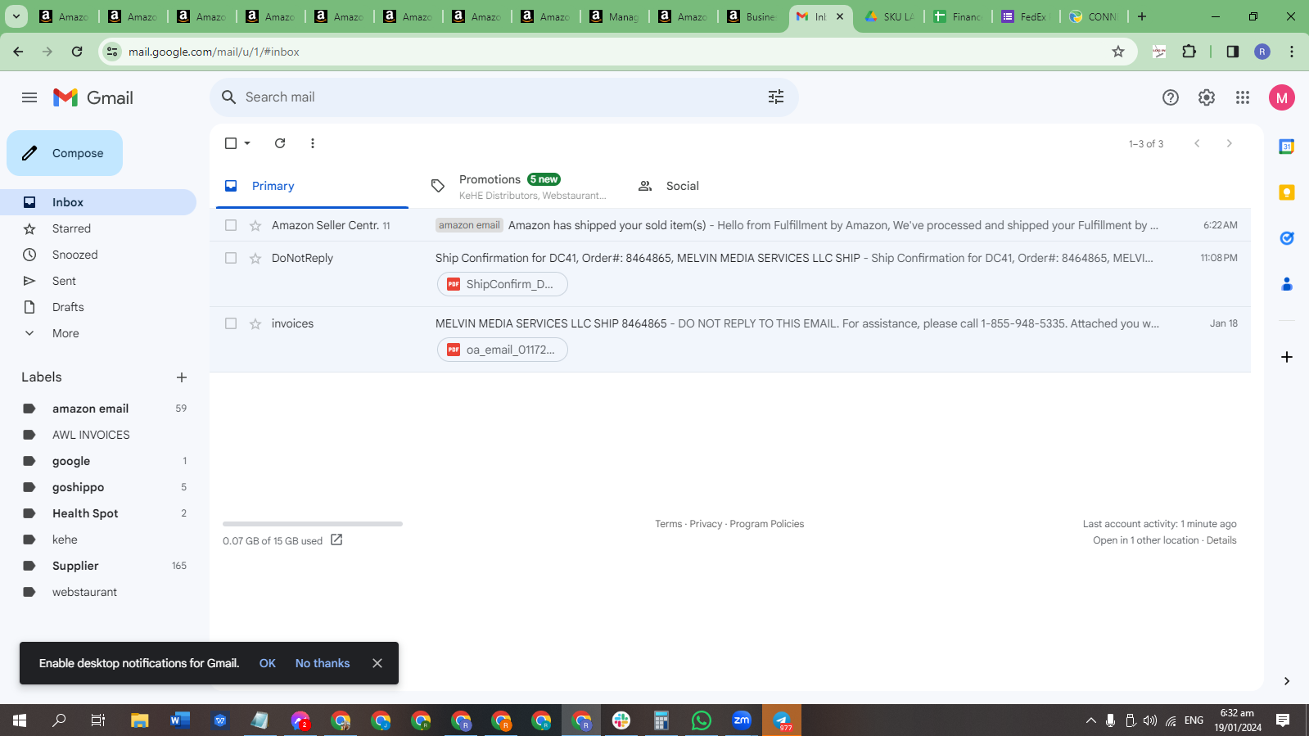Open the Privacy link
This screenshot has height=736, width=1309.
(706, 524)
